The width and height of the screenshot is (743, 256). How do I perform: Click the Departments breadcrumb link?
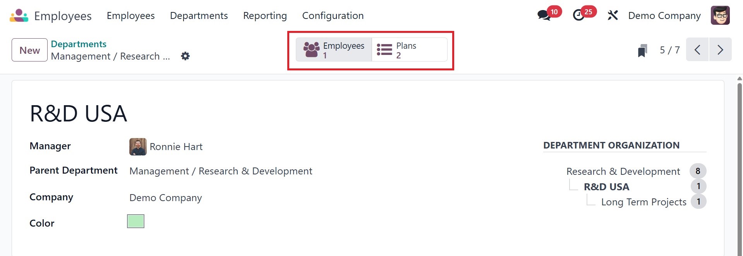pyautogui.click(x=79, y=44)
